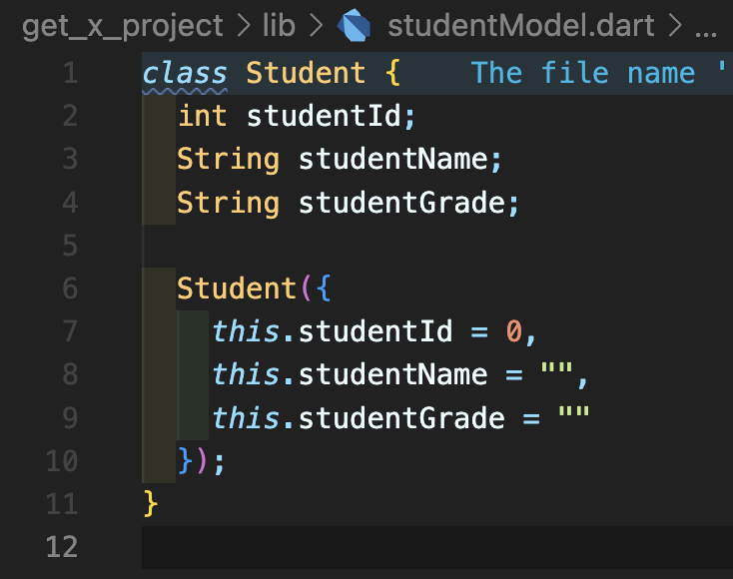Click the Student constructor name on line 6
This screenshot has width=733, height=579.
[x=237, y=289]
